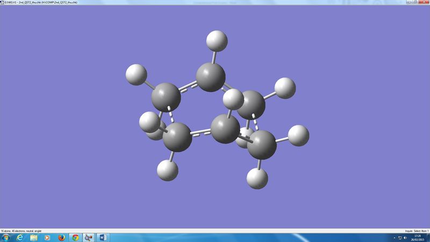Screen dimensions: 430x242
Task: Click the GaussView title bar file name
Action: pos(41,2)
